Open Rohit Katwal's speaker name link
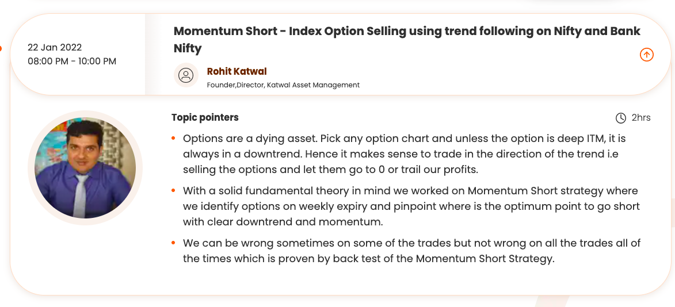Image resolution: width=675 pixels, height=307 pixels. tap(237, 71)
